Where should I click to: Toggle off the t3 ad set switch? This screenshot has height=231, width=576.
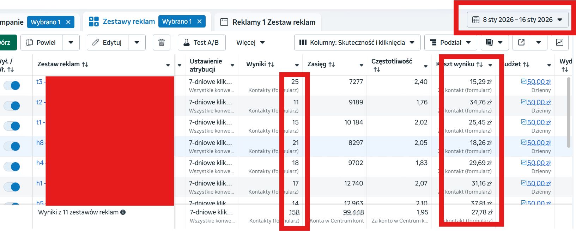(x=12, y=85)
